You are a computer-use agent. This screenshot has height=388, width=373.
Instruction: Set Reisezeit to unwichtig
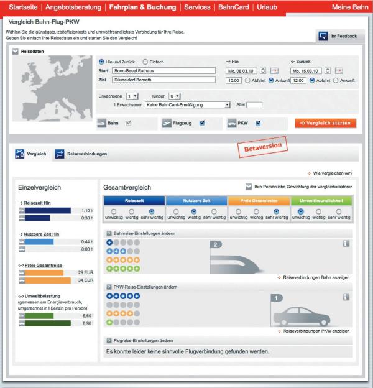pyautogui.click(x=114, y=211)
